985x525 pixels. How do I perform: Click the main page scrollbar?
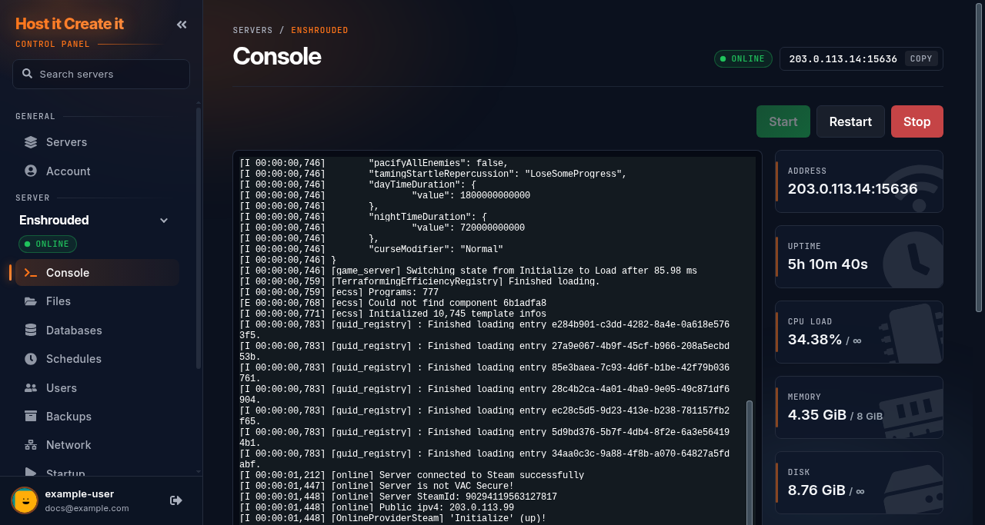(979, 158)
